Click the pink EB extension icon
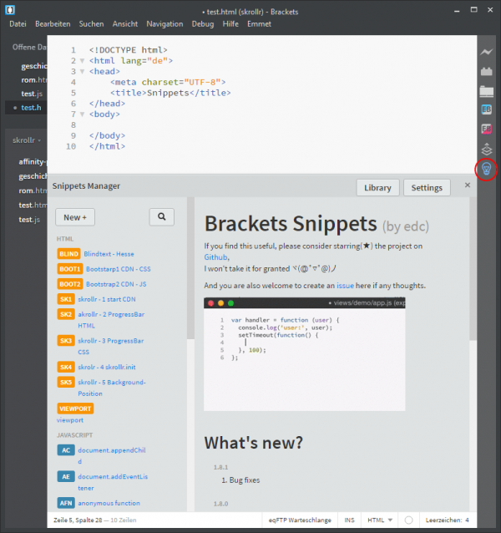The height and width of the screenshot is (533, 501). click(487, 129)
